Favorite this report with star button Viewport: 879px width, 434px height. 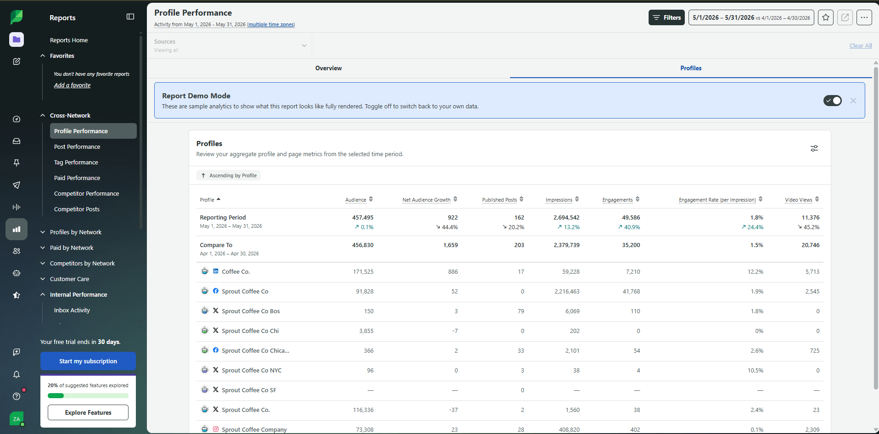pos(826,17)
